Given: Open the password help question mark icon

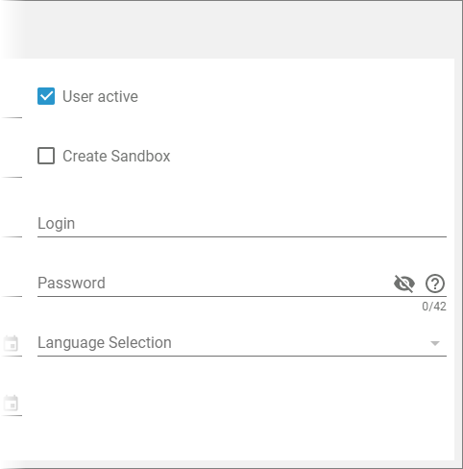Looking at the screenshot, I should [435, 284].
